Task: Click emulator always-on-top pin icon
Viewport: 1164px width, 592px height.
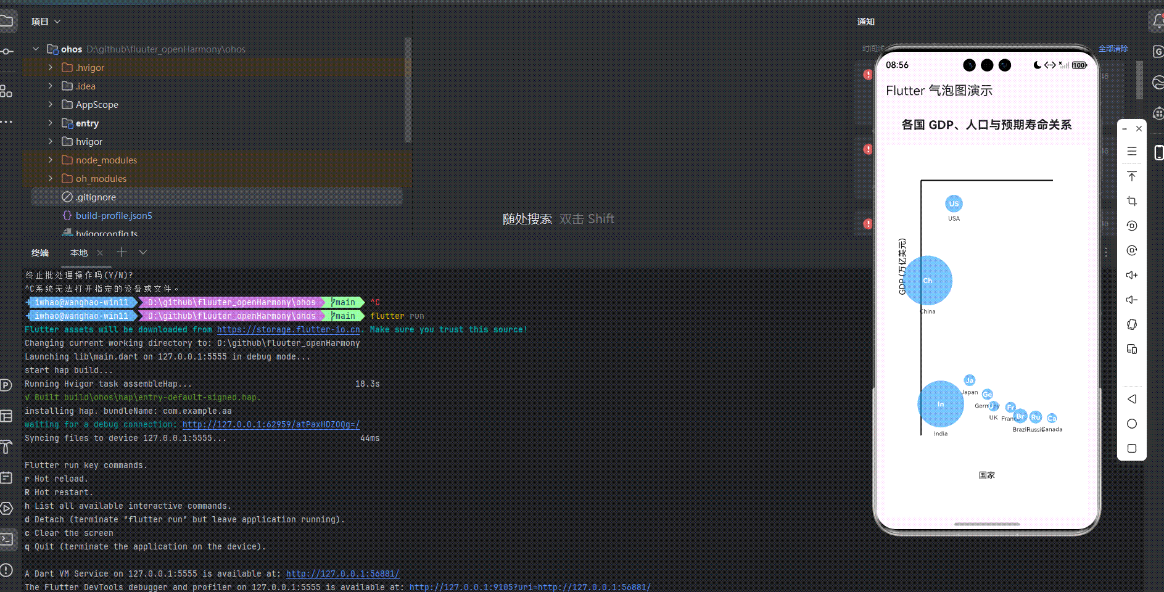Action: 1132,176
